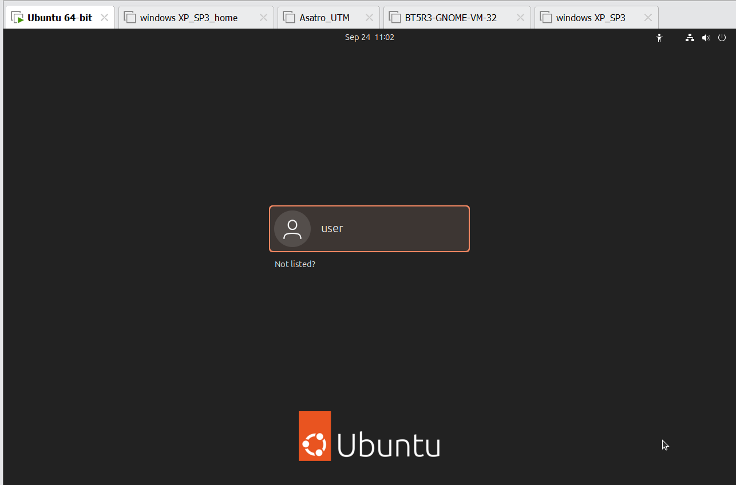Click the volume speaker icon
Image resolution: width=736 pixels, height=485 pixels.
click(706, 38)
